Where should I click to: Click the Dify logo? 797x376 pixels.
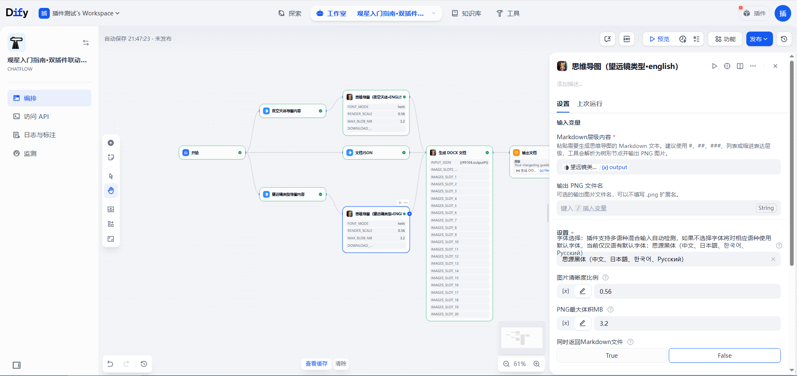[x=17, y=13]
